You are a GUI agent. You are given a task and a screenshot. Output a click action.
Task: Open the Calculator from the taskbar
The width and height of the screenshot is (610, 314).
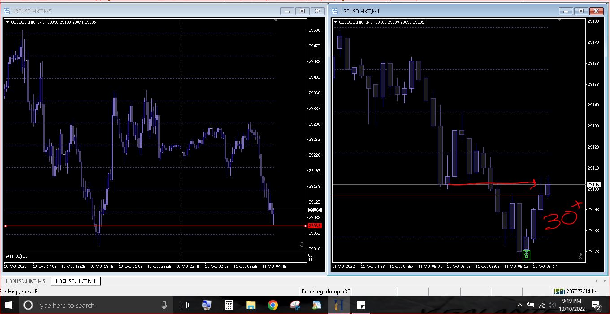229,305
